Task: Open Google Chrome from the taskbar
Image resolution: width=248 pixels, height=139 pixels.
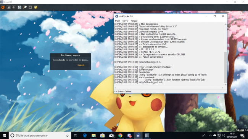Action: tap(120, 135)
